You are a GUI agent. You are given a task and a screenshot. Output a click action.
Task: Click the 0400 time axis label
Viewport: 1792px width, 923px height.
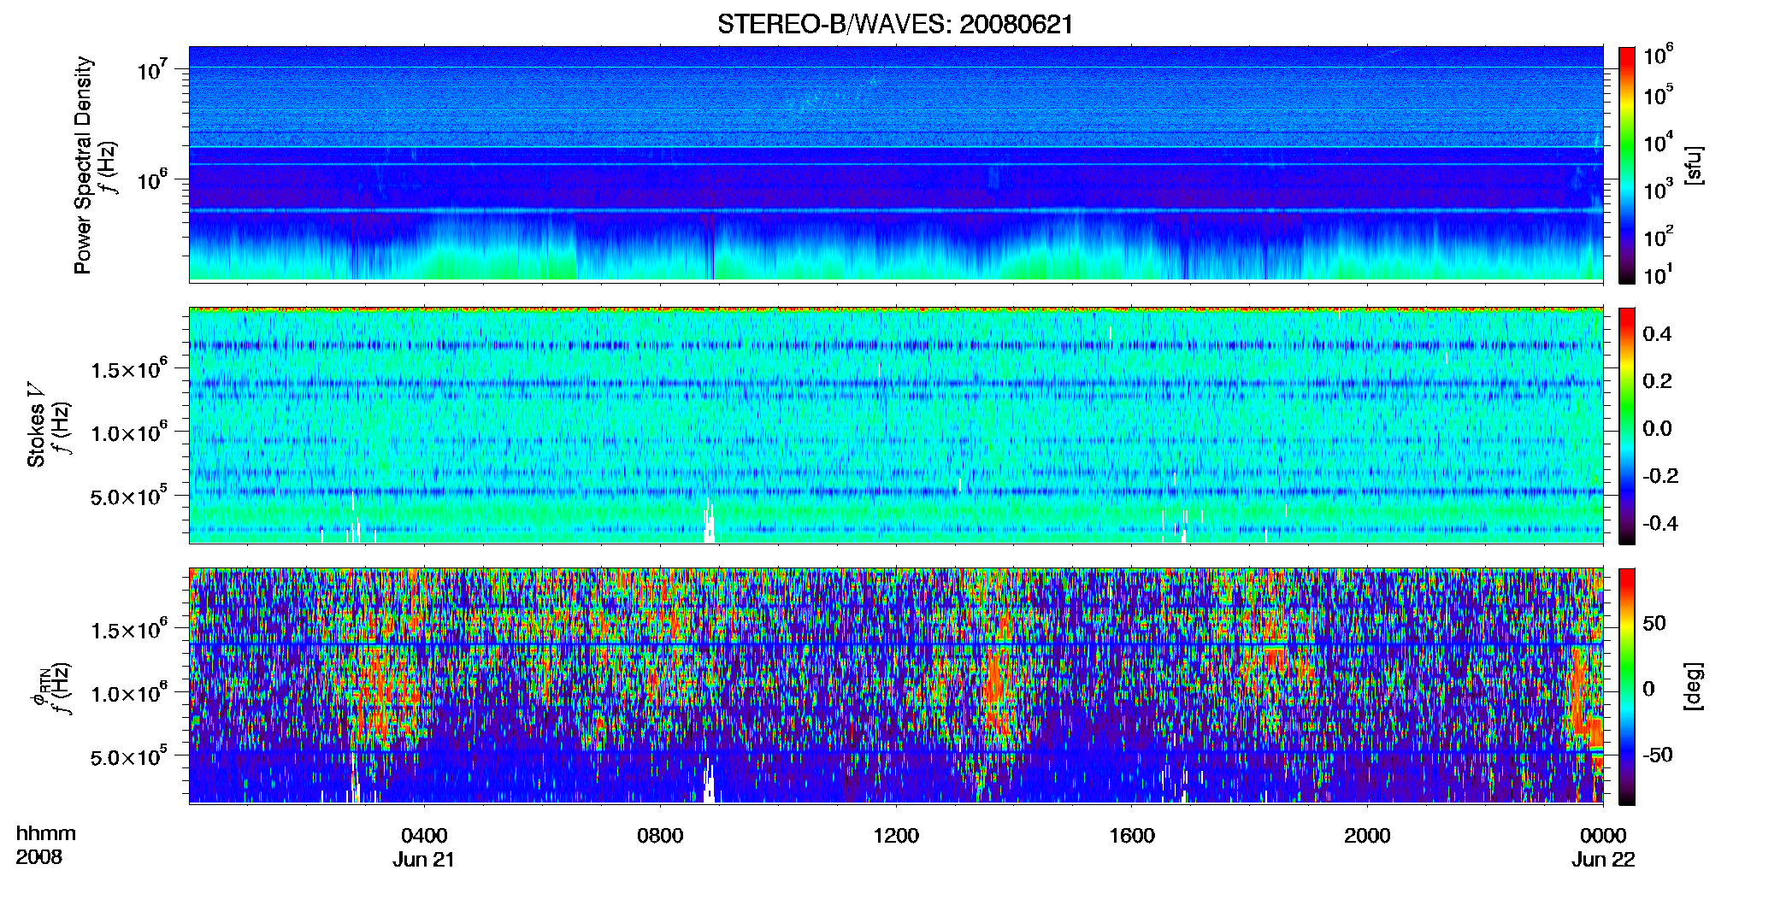tap(424, 836)
